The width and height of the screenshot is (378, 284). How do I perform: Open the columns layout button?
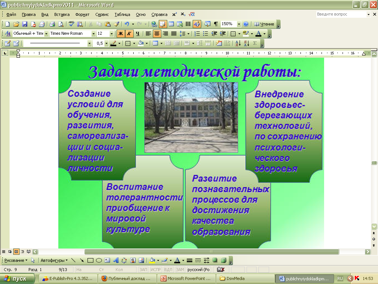(188, 24)
